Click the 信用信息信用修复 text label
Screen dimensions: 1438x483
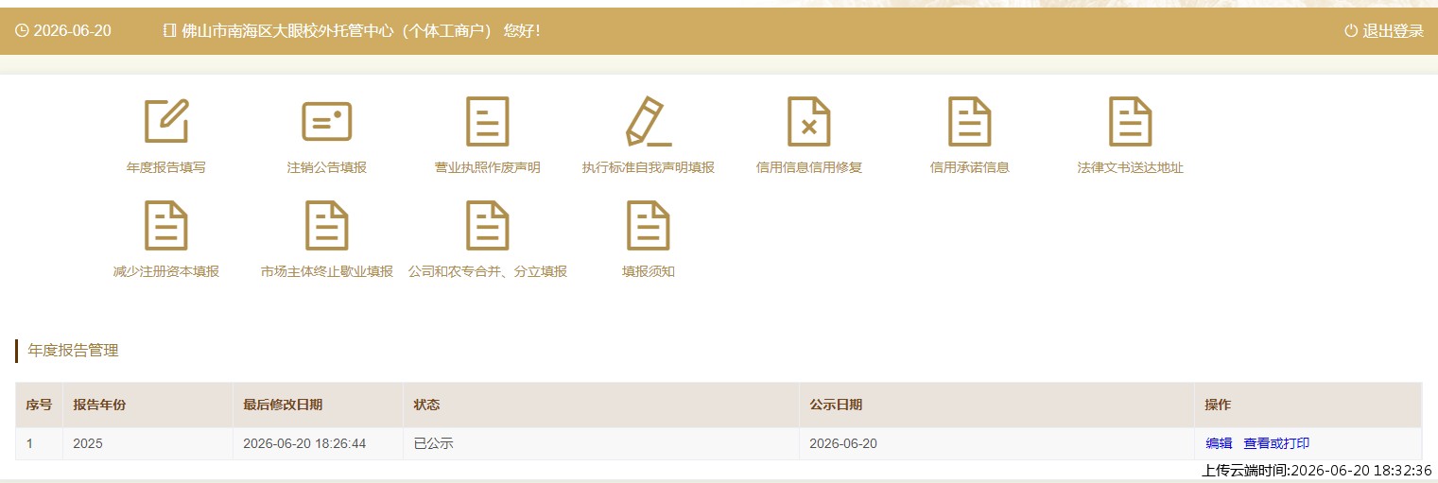pyautogui.click(x=809, y=167)
